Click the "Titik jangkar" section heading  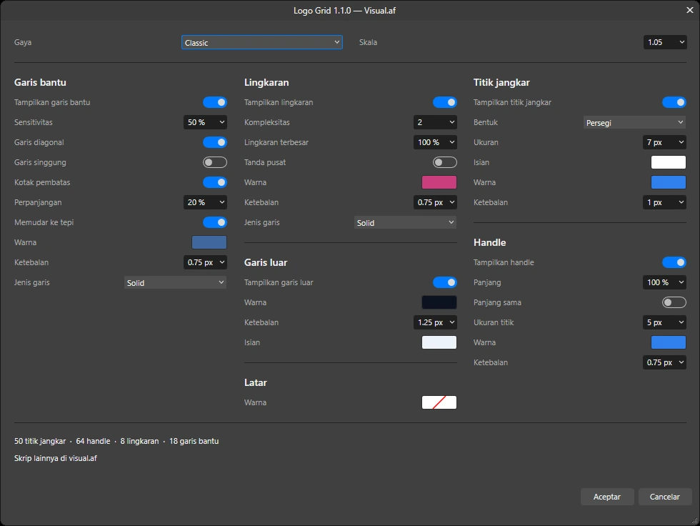tap(501, 83)
